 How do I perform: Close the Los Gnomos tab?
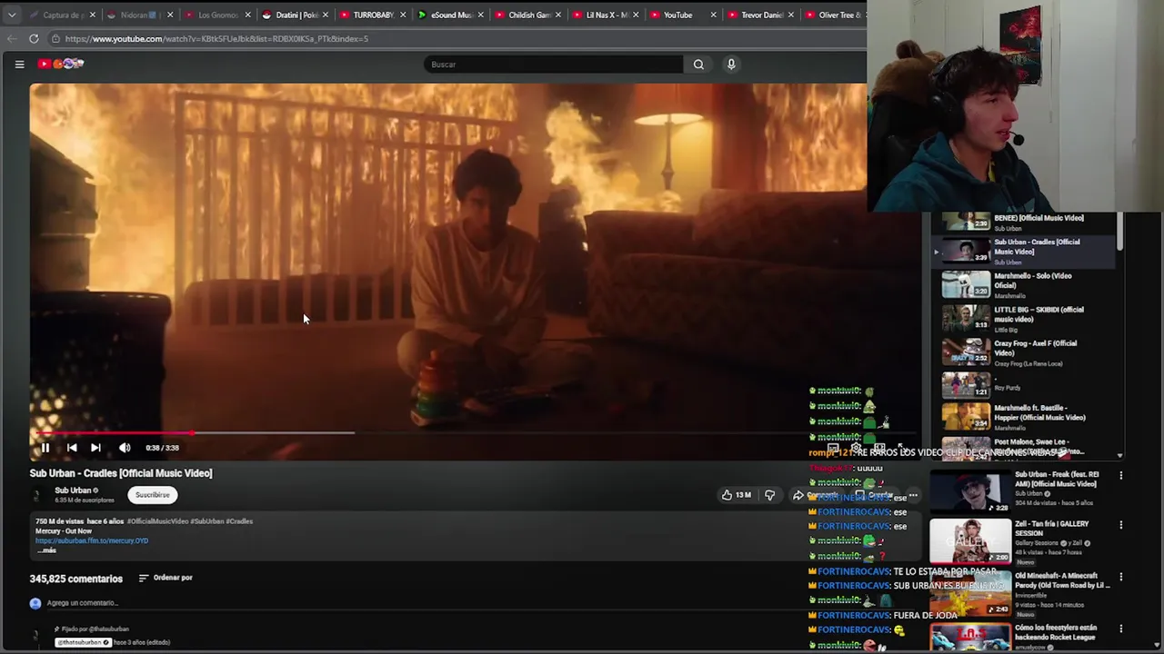(247, 15)
